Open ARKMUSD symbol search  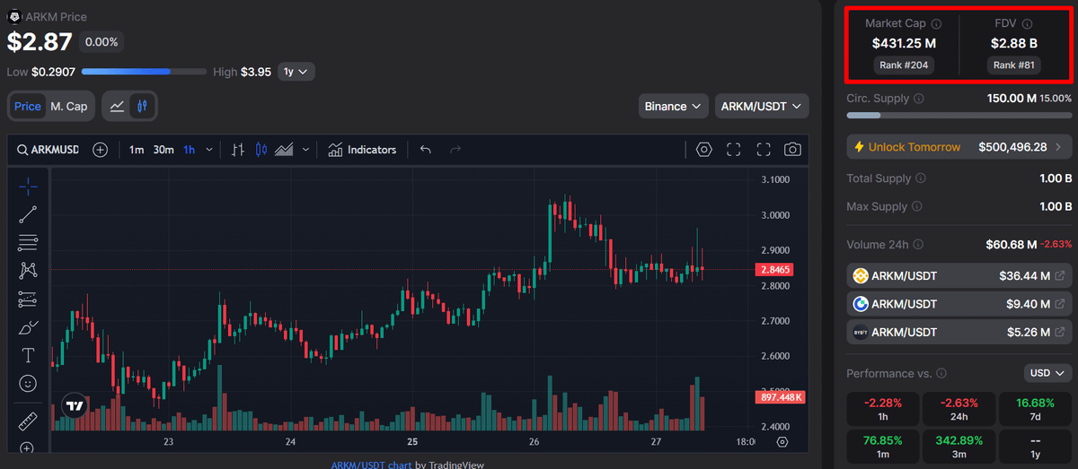[x=49, y=150]
